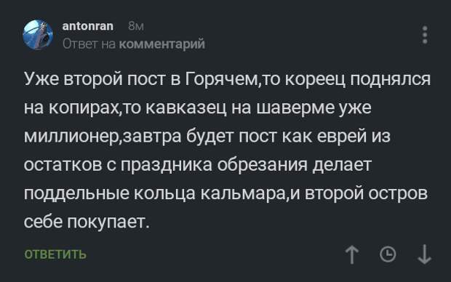Click the 8м timestamp next to username
The image size is (451, 282).
[136, 26]
